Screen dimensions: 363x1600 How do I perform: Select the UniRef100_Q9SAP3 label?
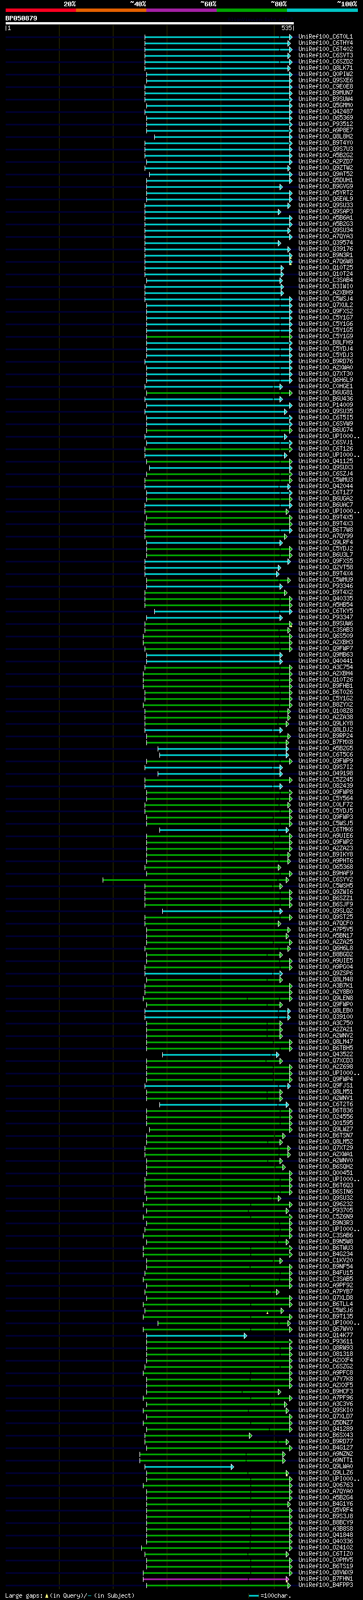[325, 211]
